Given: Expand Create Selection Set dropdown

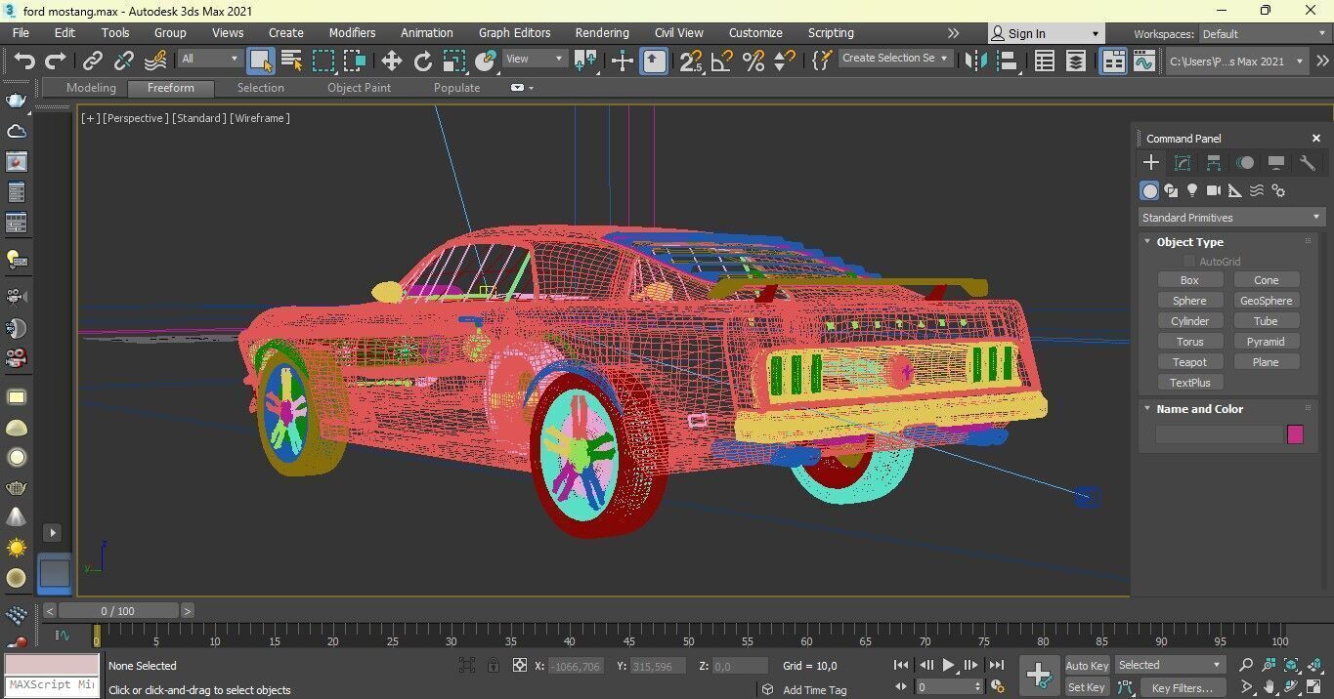Looking at the screenshot, I should pos(895,58).
